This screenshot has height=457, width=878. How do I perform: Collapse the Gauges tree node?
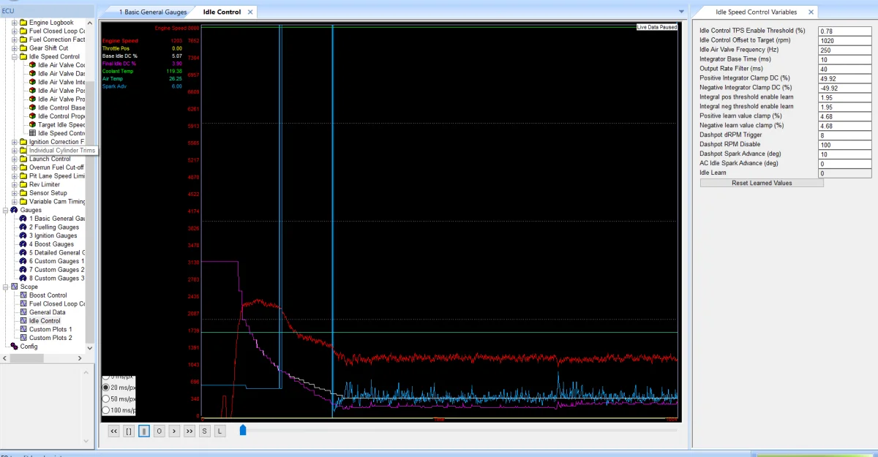tap(6, 210)
